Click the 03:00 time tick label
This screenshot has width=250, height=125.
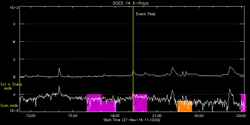click(241, 116)
